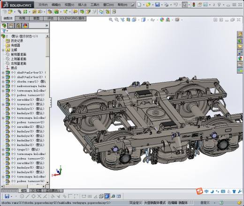Click the feature tree vertical scrollbar

click(x=47, y=109)
